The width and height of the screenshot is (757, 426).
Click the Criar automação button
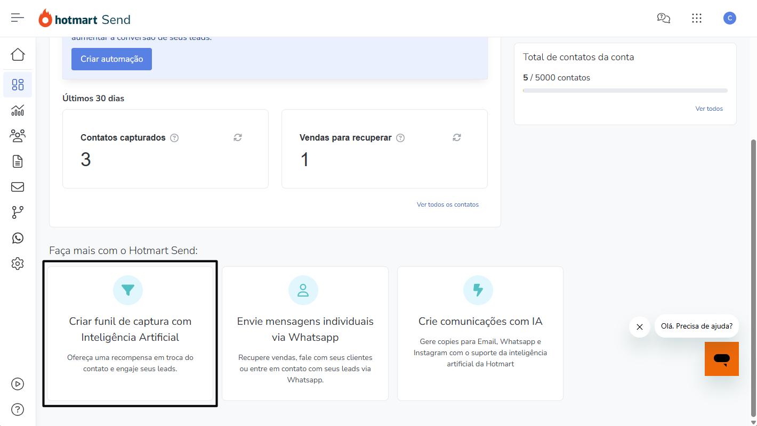111,59
